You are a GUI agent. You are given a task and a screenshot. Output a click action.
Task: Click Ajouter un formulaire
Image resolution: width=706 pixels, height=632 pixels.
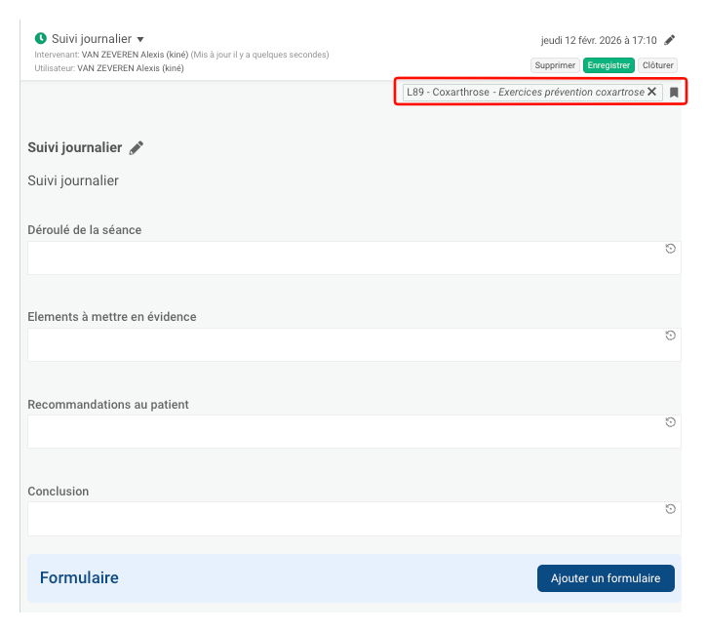[x=606, y=578]
